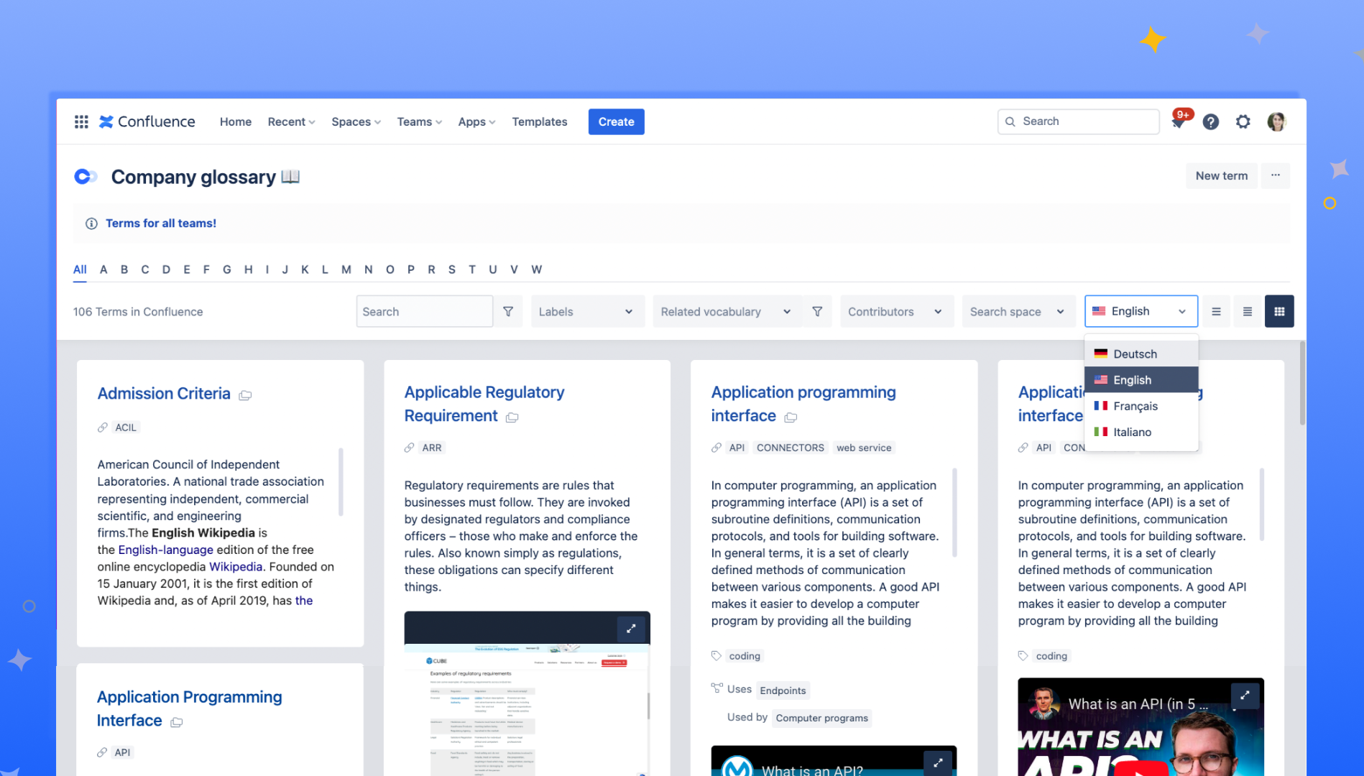Click the ARR abbreviation tag
This screenshot has height=776, width=1364.
(x=432, y=448)
